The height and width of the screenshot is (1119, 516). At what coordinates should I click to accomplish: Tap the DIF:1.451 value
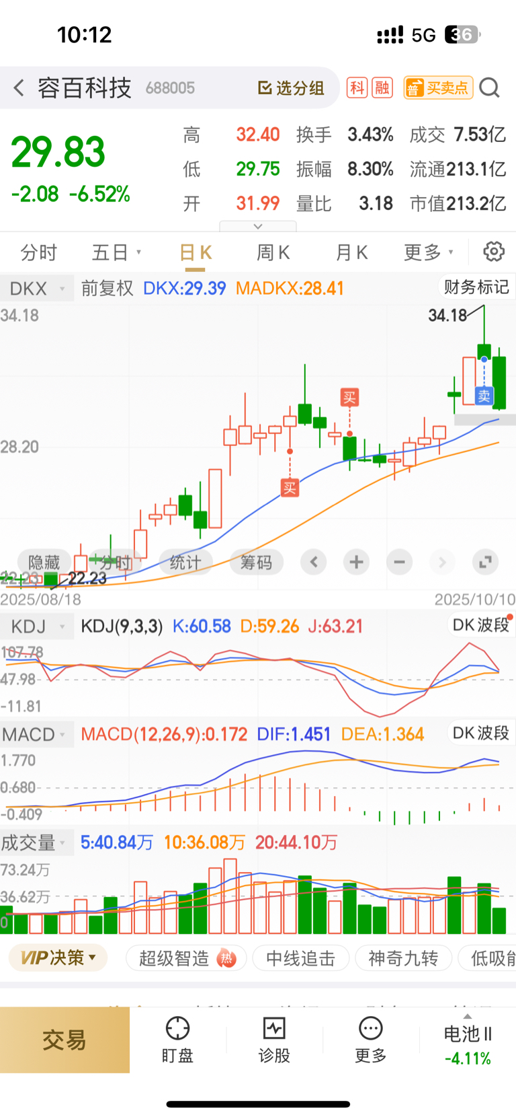[x=294, y=734]
